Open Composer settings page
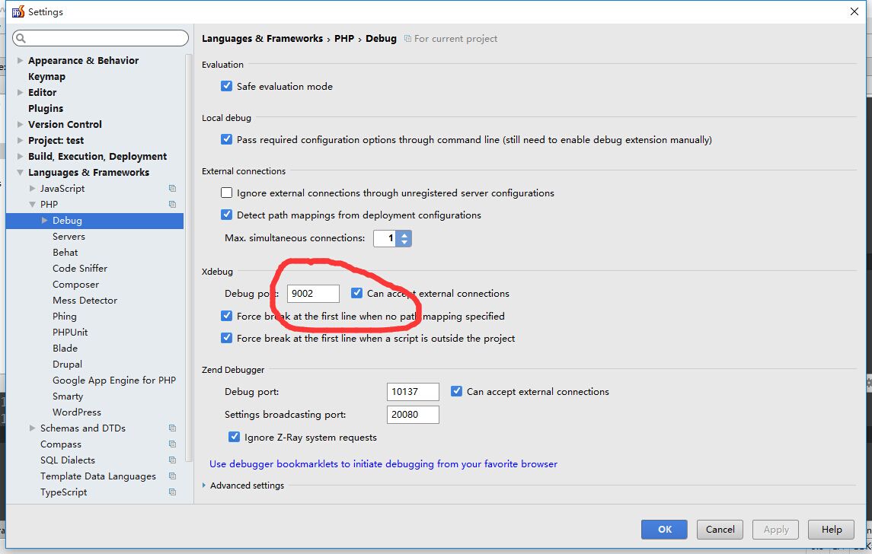Screen dimensions: 872x554 coord(75,285)
